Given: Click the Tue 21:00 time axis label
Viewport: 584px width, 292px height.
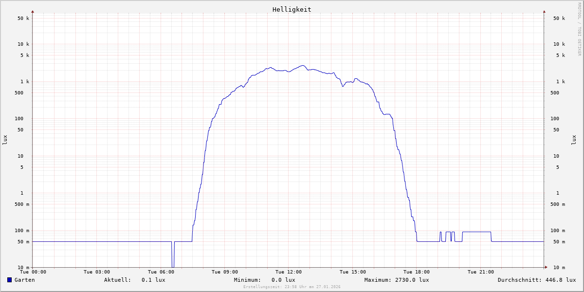Looking at the screenshot, I should click(480, 272).
